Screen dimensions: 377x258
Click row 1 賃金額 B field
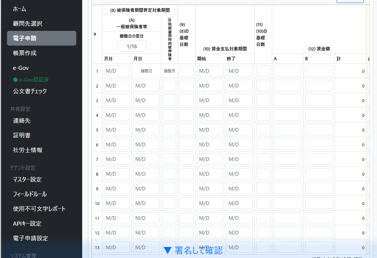pyautogui.click(x=319, y=71)
